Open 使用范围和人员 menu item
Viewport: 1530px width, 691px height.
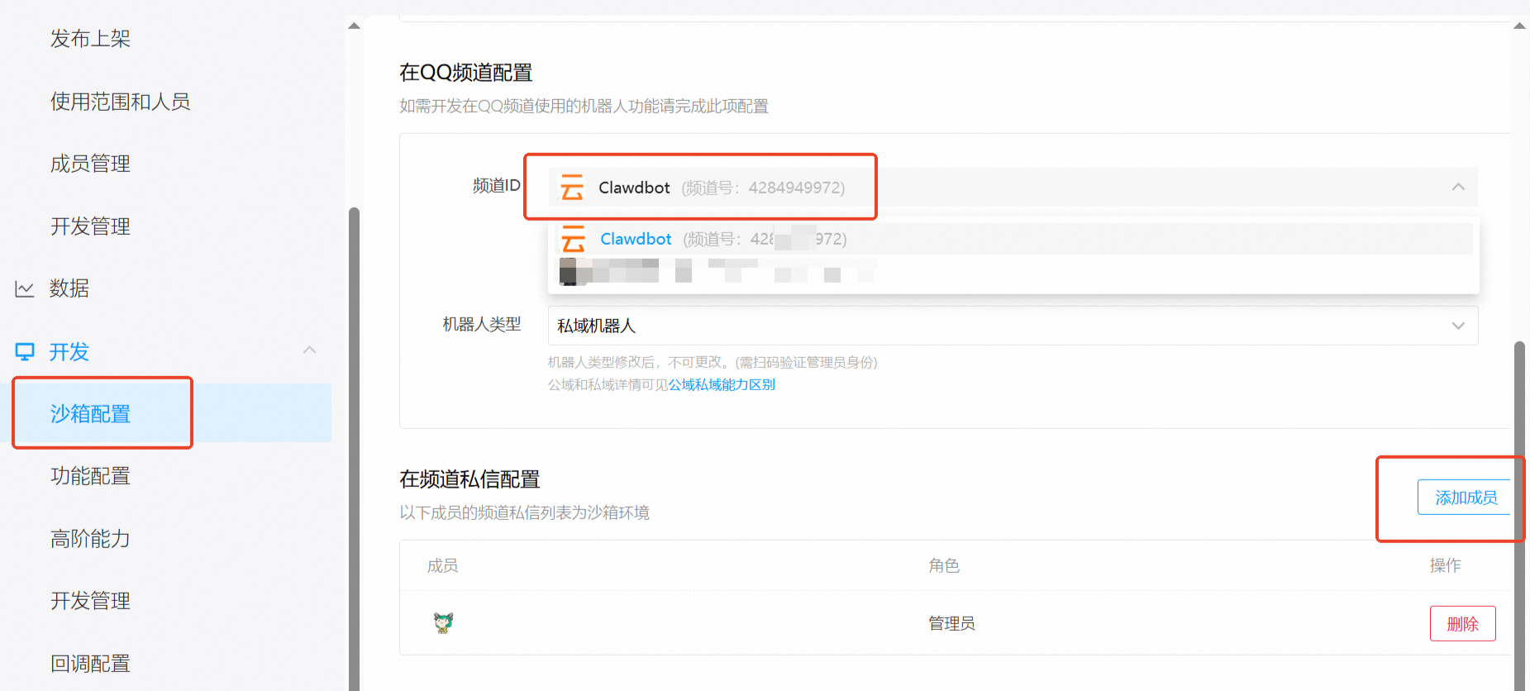click(120, 102)
